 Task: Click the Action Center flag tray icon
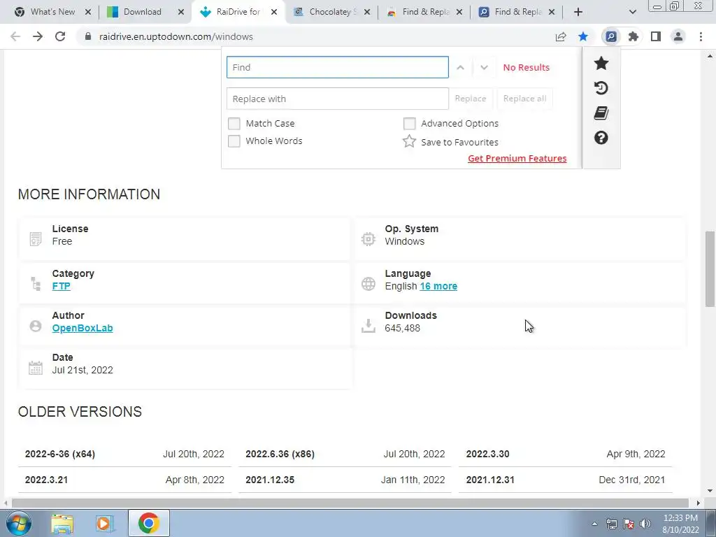click(629, 524)
